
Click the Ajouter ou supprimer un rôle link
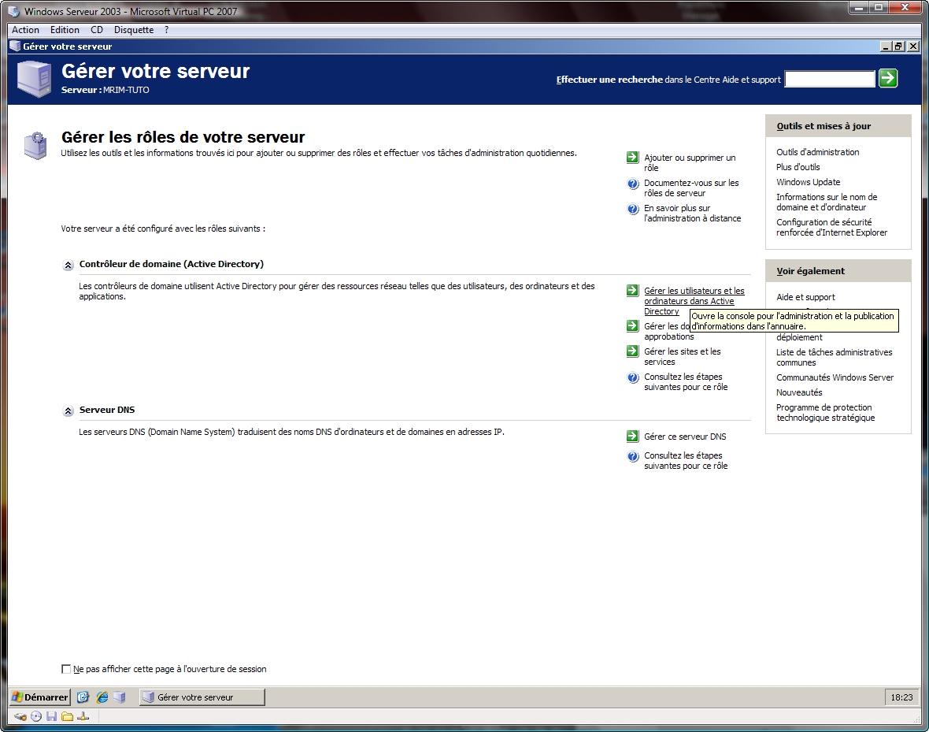tap(690, 162)
